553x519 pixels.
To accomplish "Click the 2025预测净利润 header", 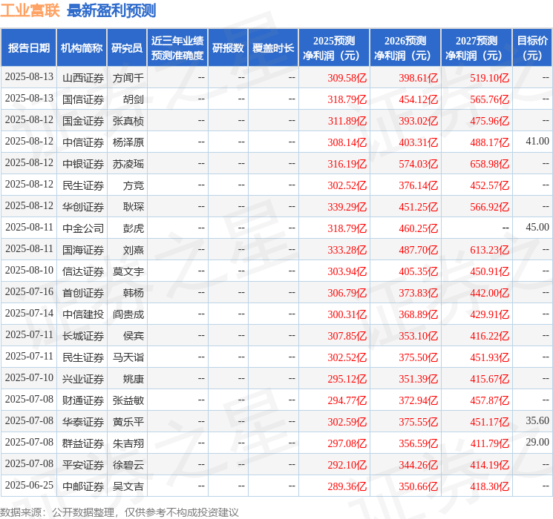I will 334,48.
